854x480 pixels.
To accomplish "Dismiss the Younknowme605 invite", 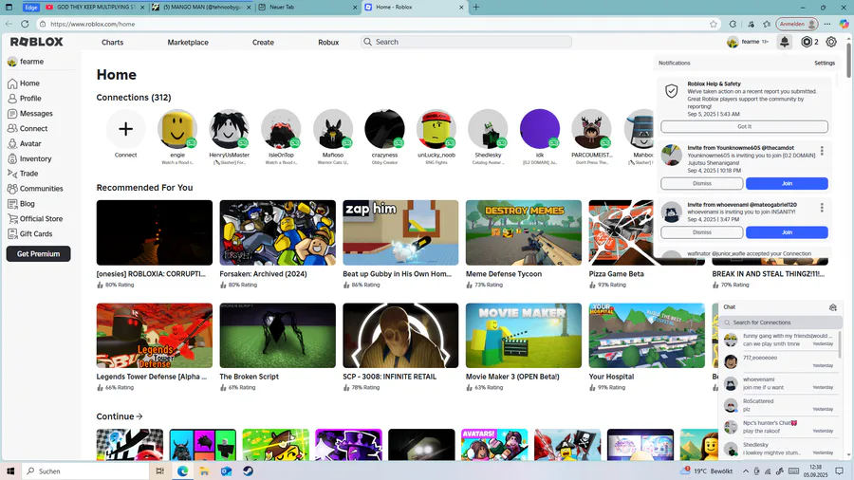I will pos(702,183).
